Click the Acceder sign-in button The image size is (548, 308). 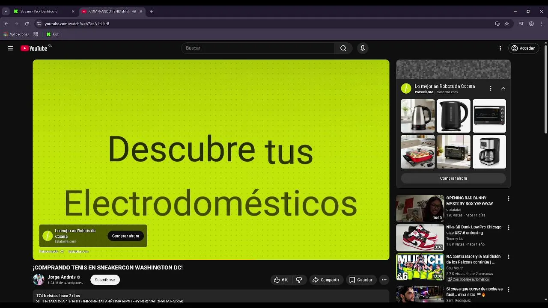[523, 48]
